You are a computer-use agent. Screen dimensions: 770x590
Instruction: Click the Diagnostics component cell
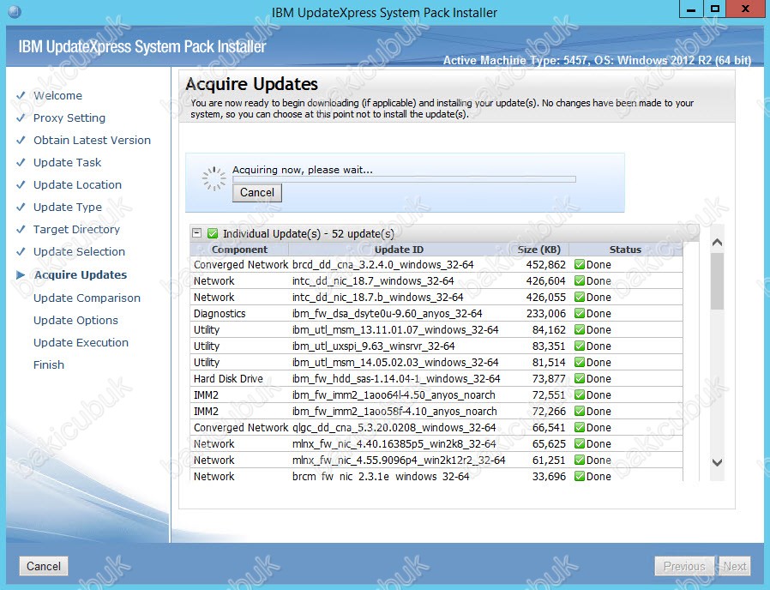(x=220, y=313)
